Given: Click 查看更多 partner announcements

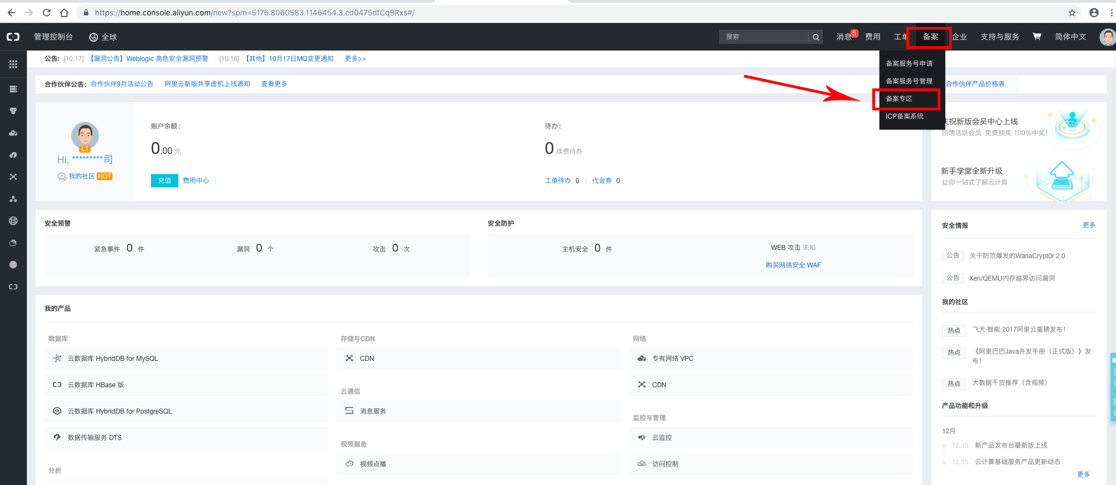Looking at the screenshot, I should [274, 84].
